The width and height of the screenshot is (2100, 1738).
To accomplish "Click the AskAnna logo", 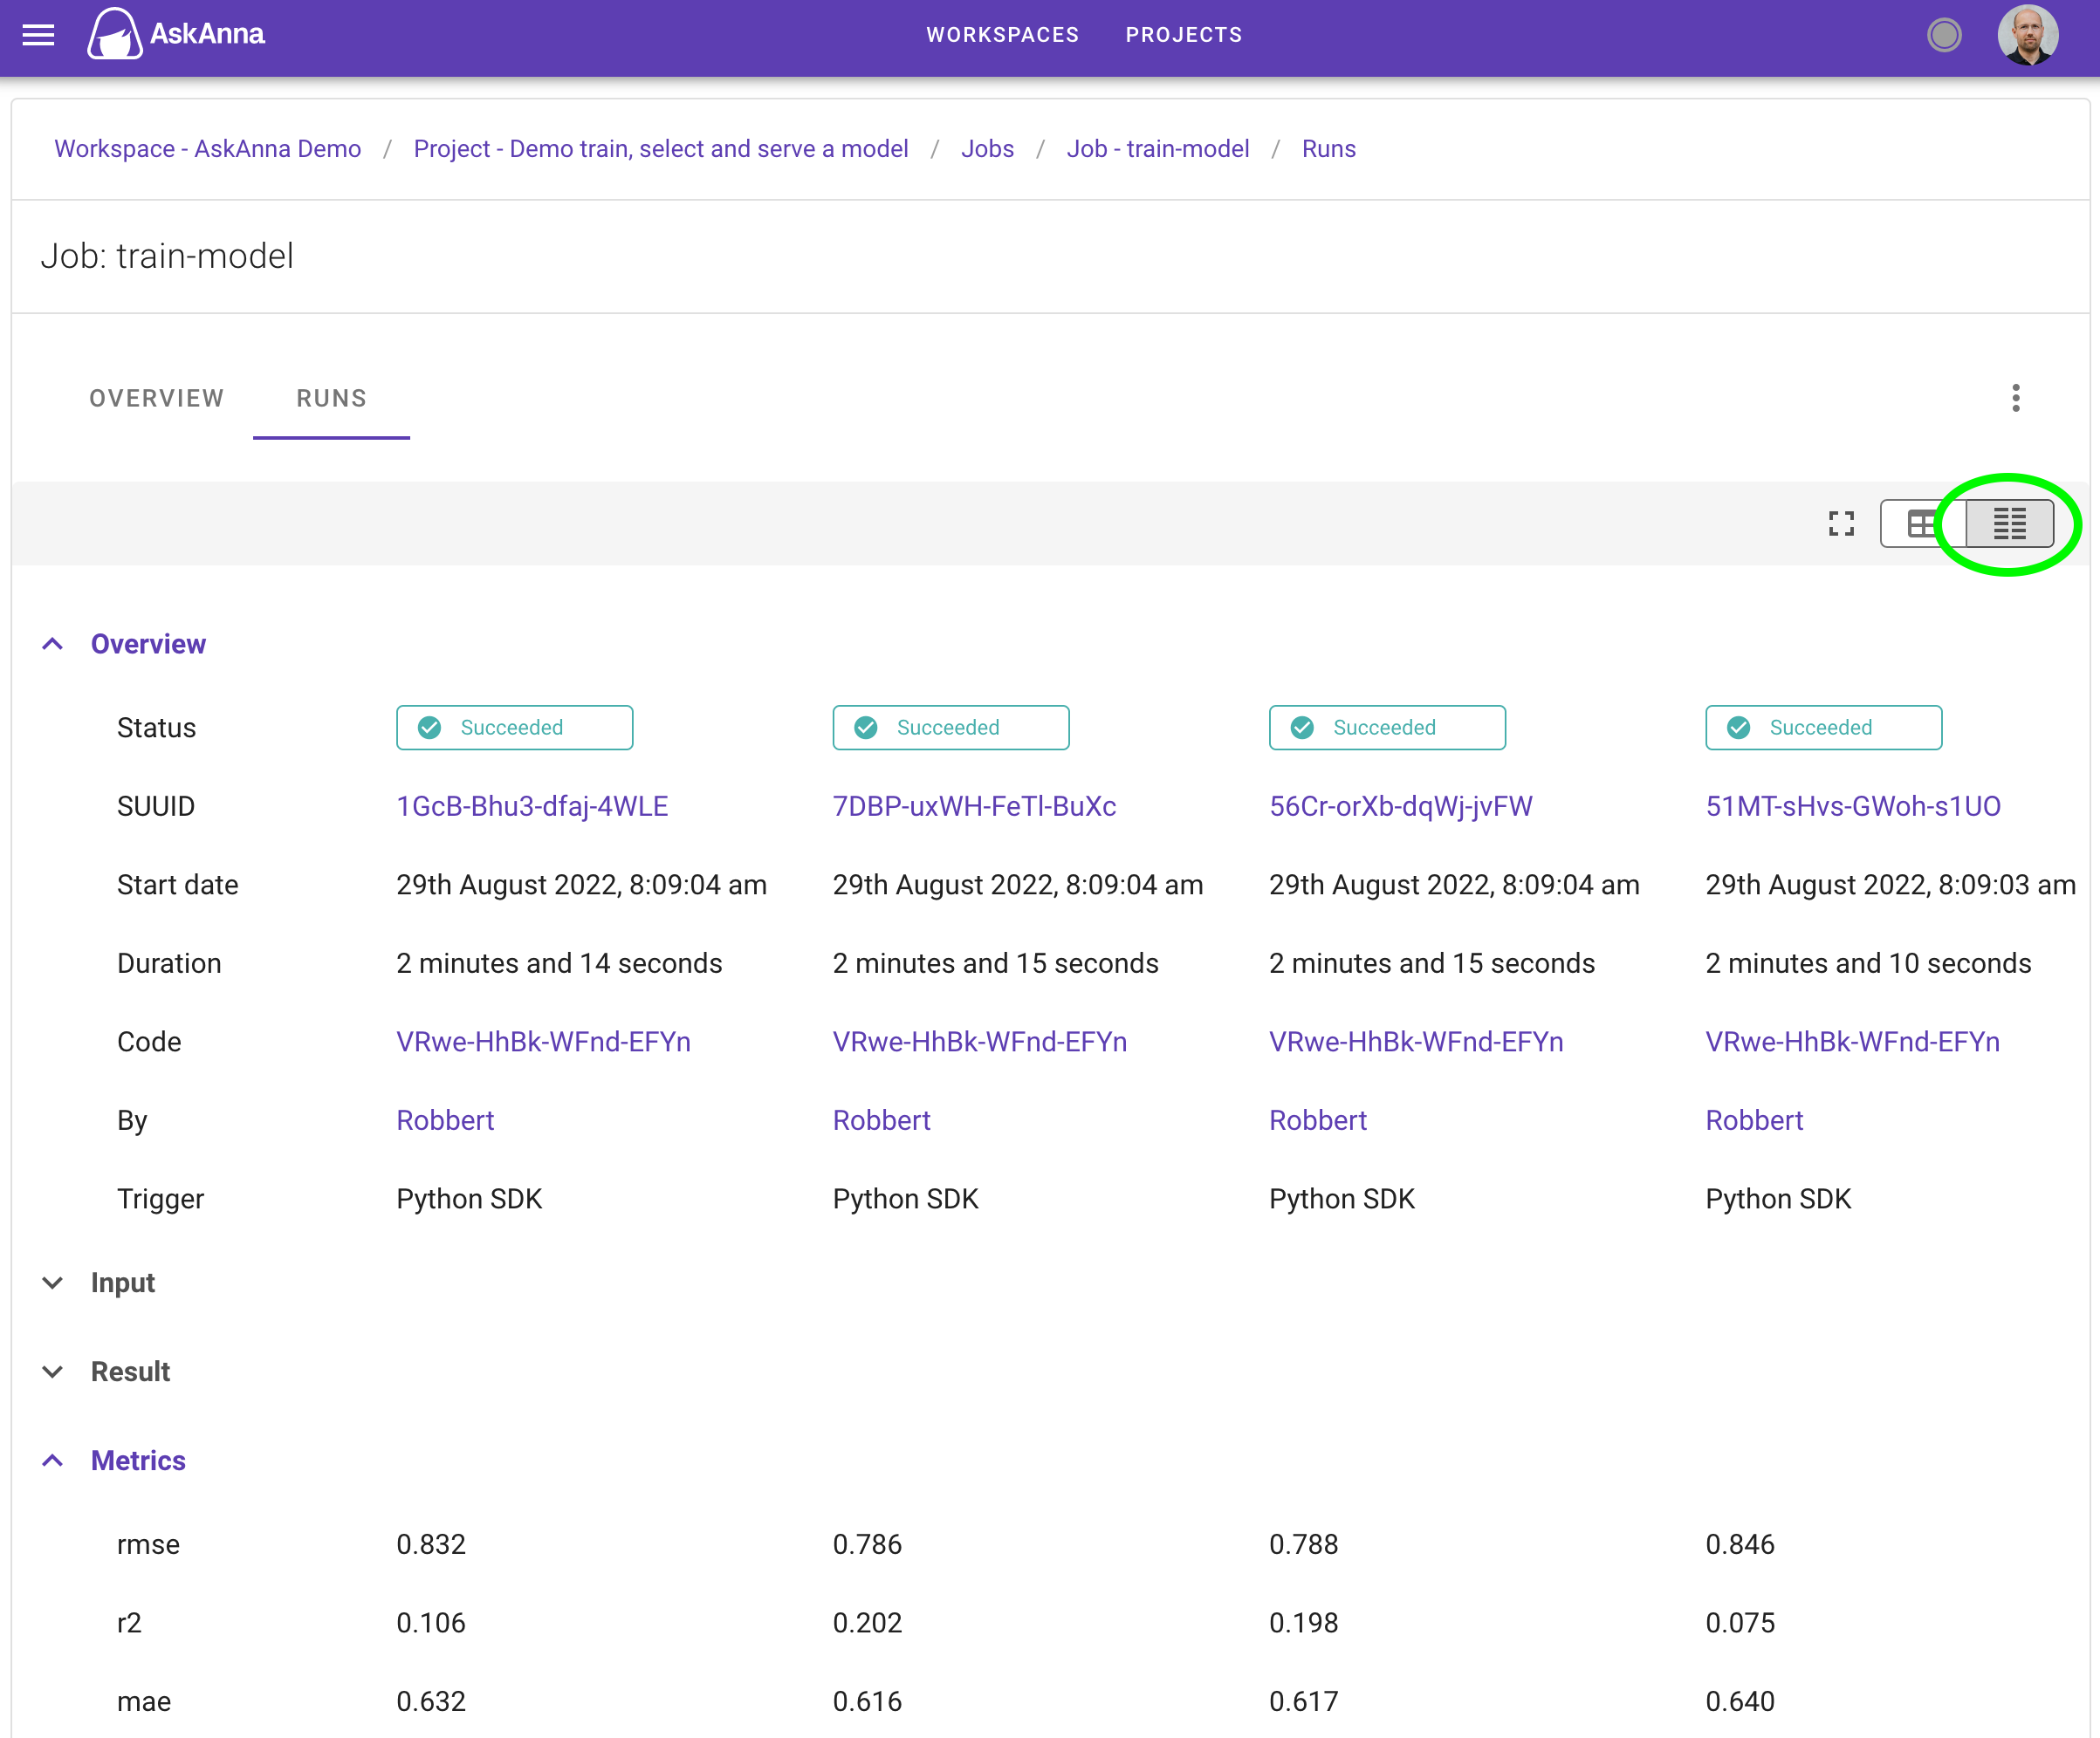I will [176, 35].
